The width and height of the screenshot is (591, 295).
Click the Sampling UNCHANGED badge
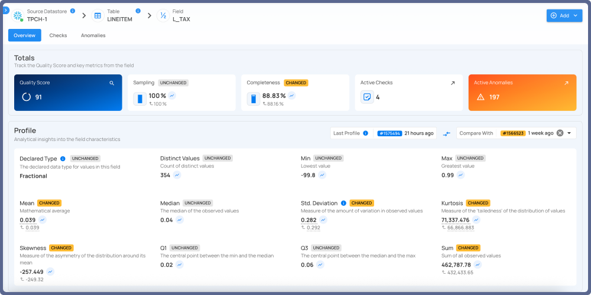pyautogui.click(x=173, y=83)
